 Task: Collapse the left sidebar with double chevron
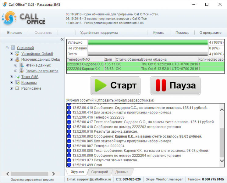tap(62, 39)
